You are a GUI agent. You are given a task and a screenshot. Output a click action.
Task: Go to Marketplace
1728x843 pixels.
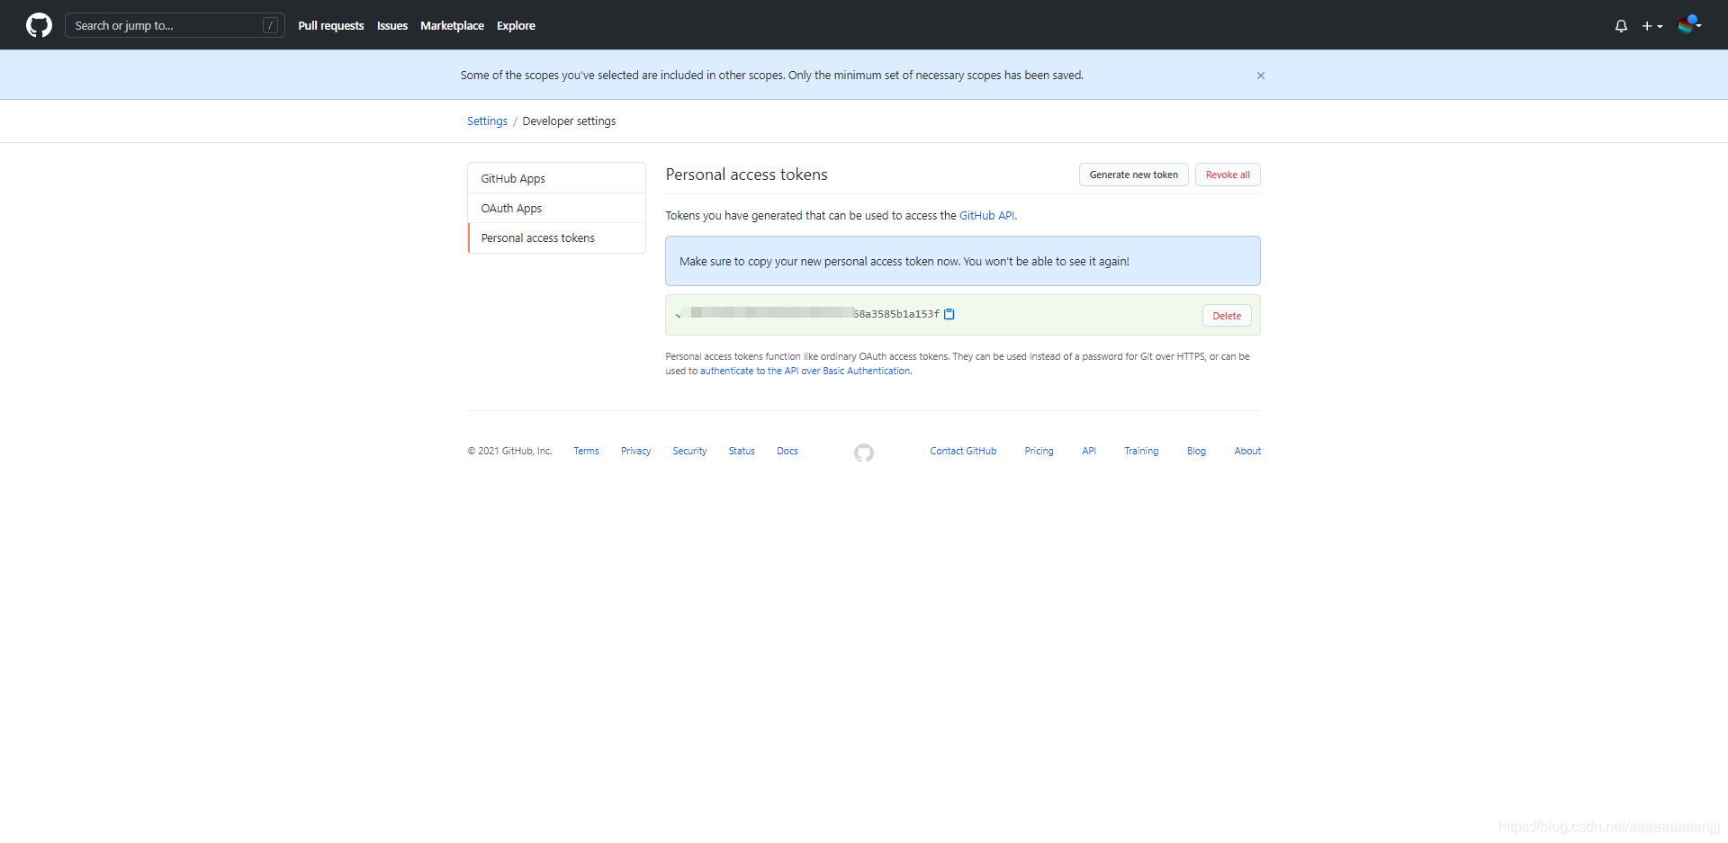(x=452, y=25)
